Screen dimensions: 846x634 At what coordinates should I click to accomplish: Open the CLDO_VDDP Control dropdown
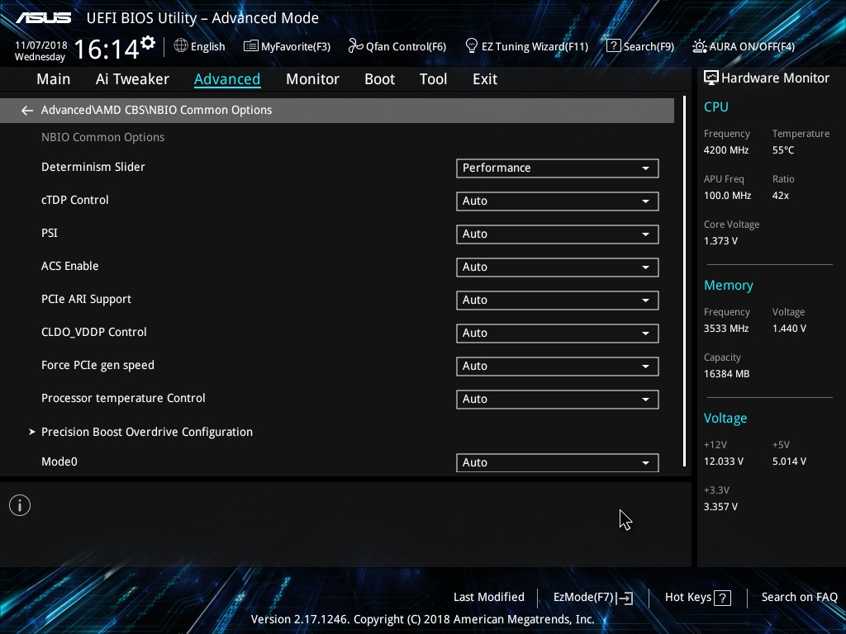[x=558, y=334]
